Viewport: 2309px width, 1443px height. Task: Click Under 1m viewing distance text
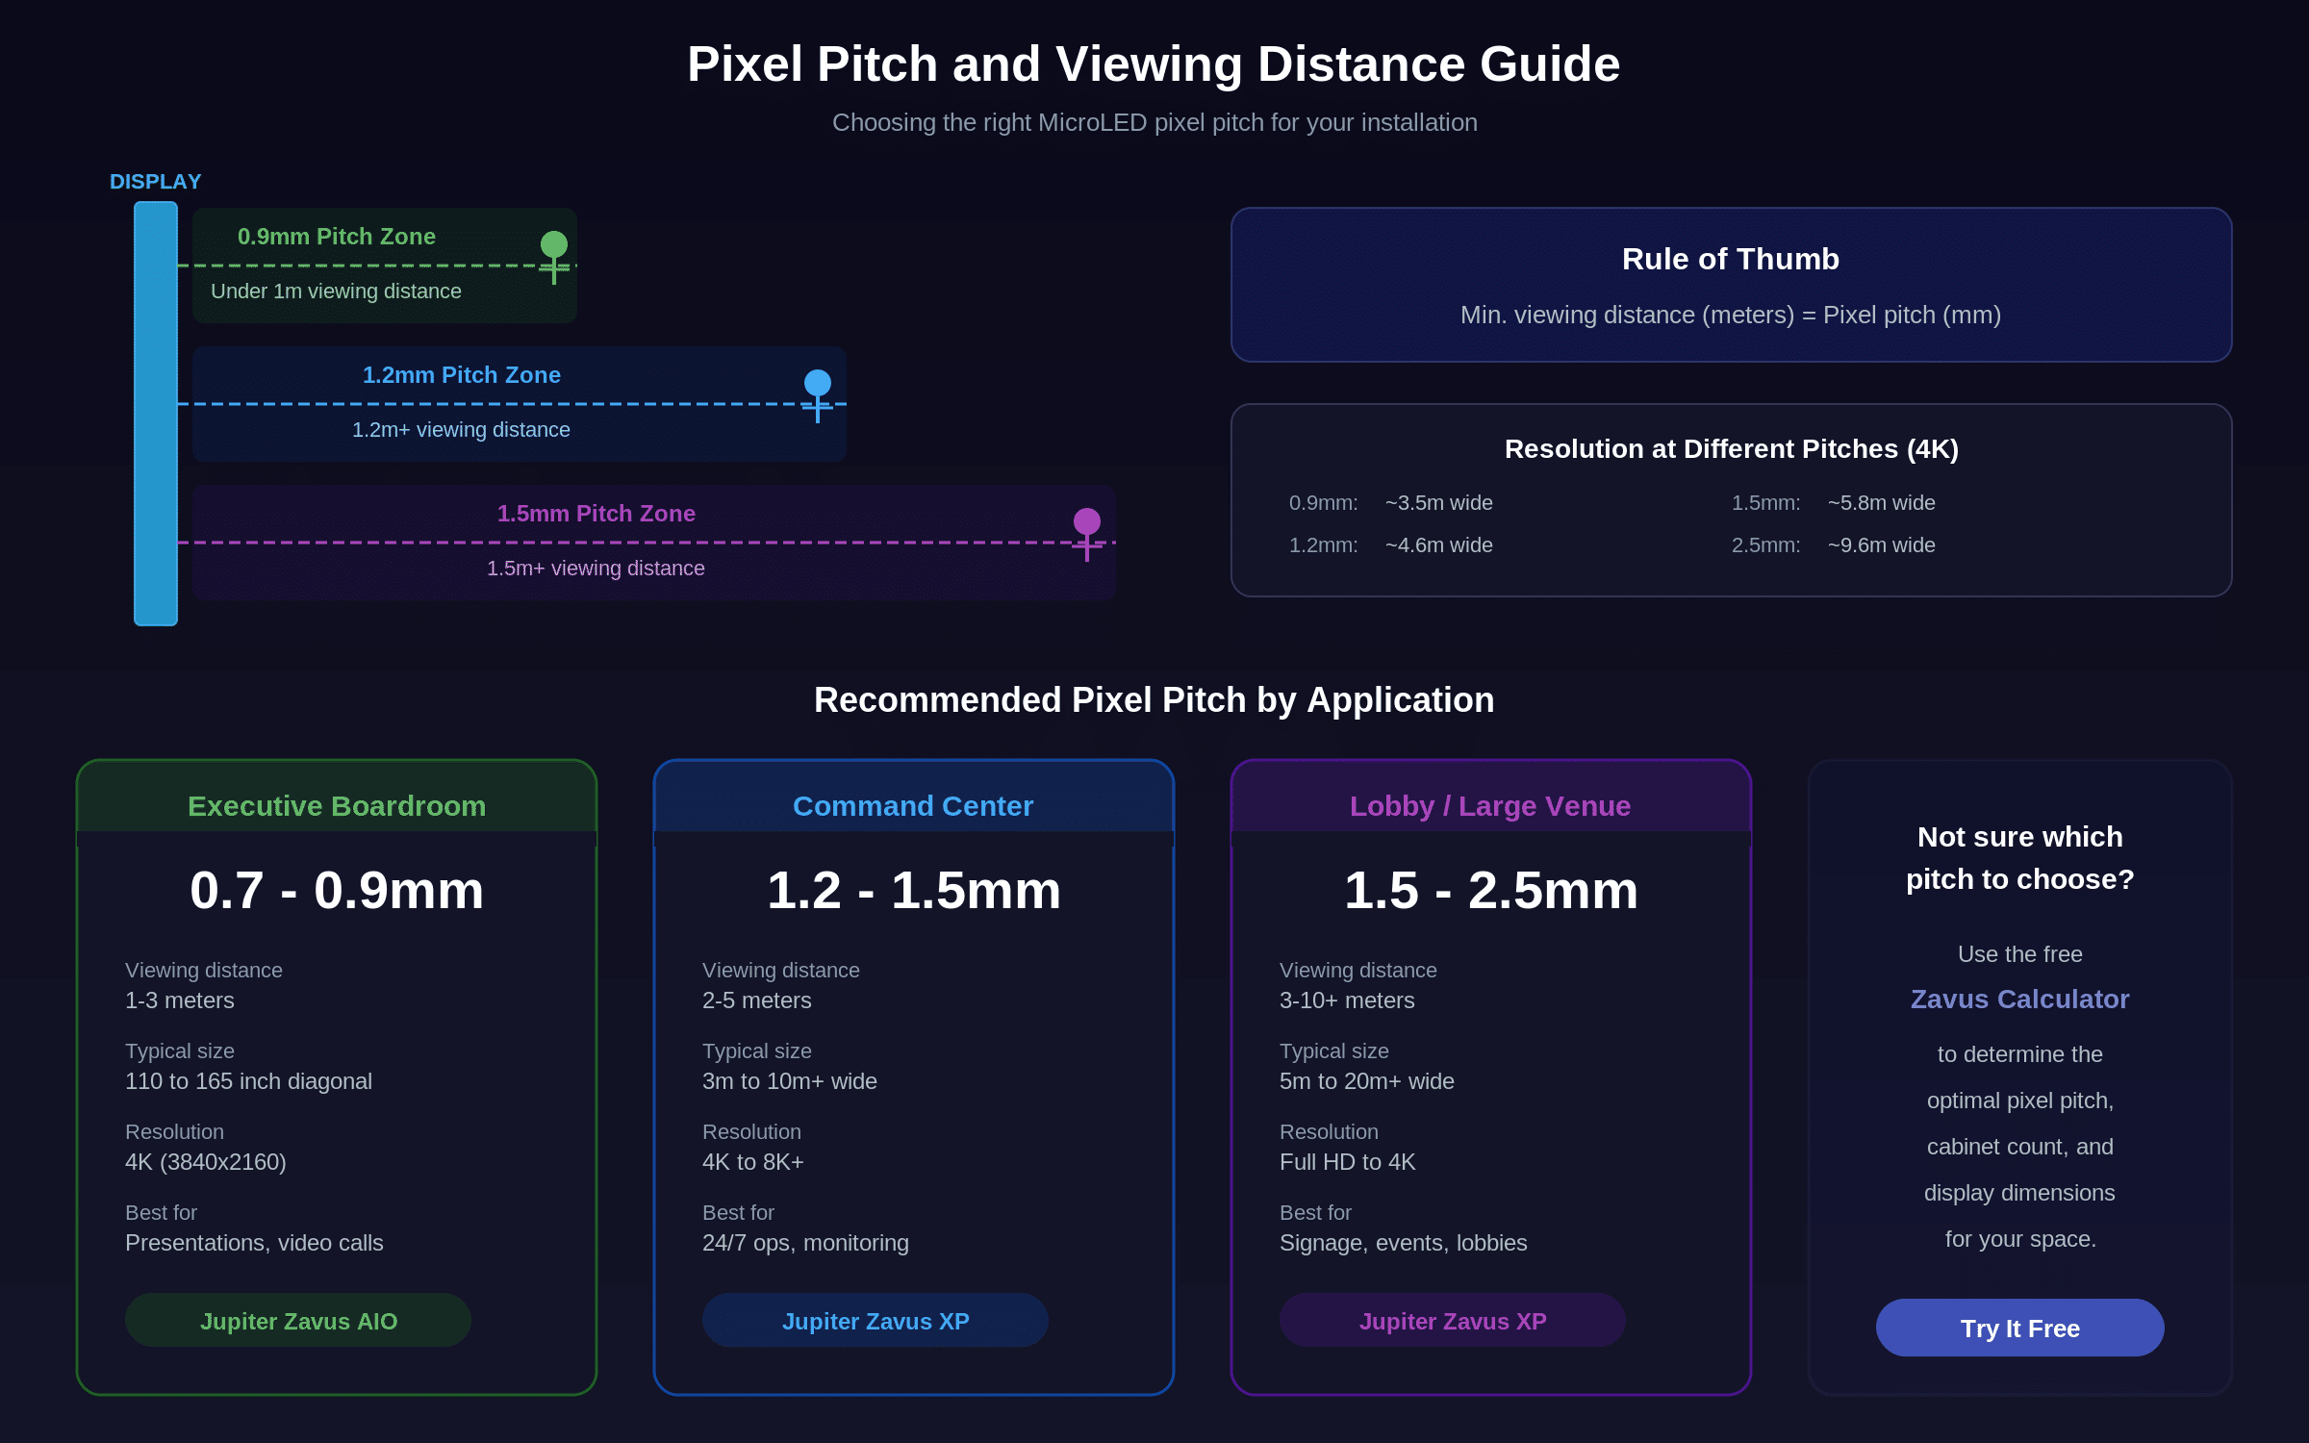pyautogui.click(x=337, y=291)
